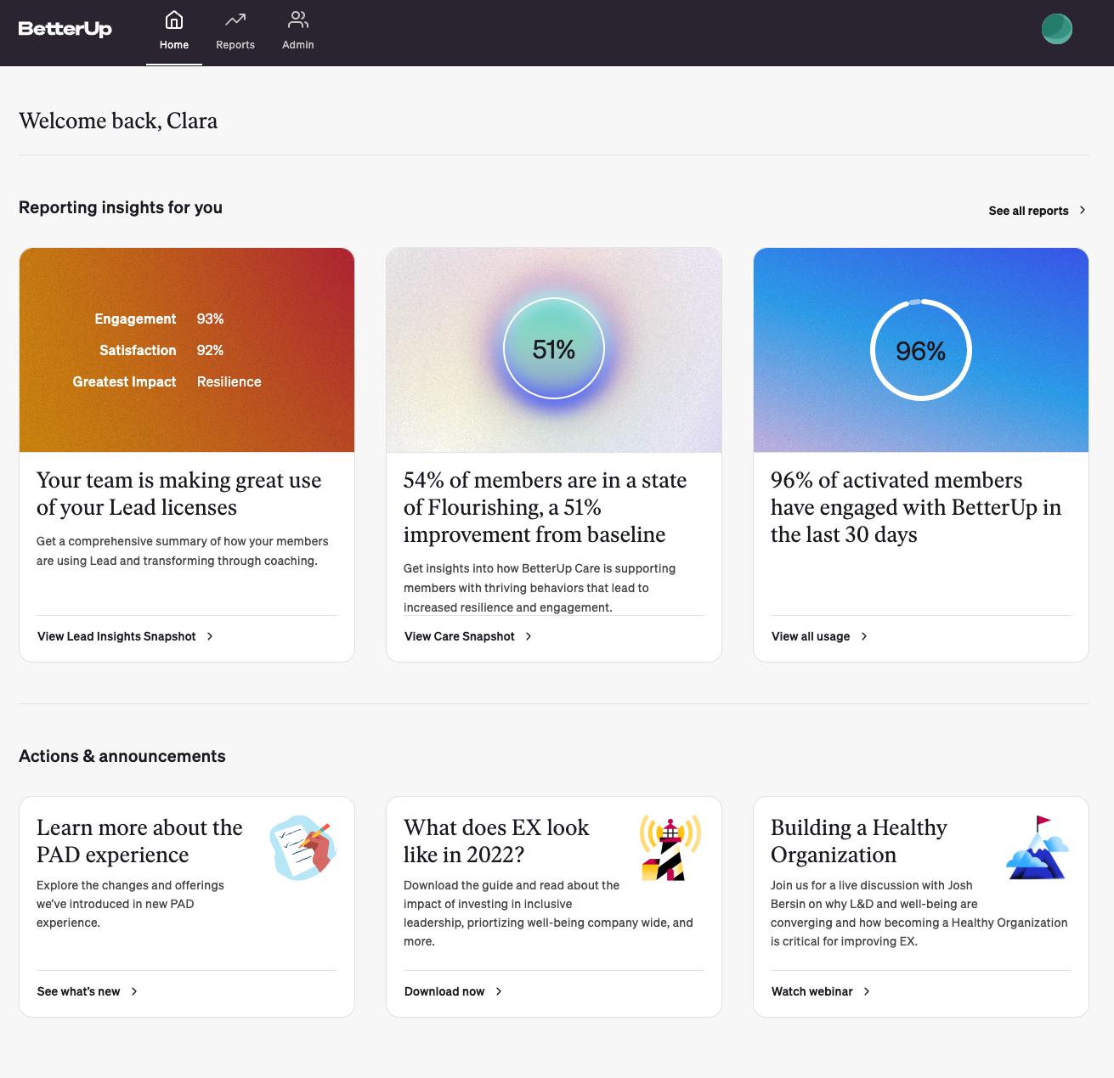The width and height of the screenshot is (1114, 1078).
Task: Click the PAD experience checklist illustration
Action: pos(303,848)
